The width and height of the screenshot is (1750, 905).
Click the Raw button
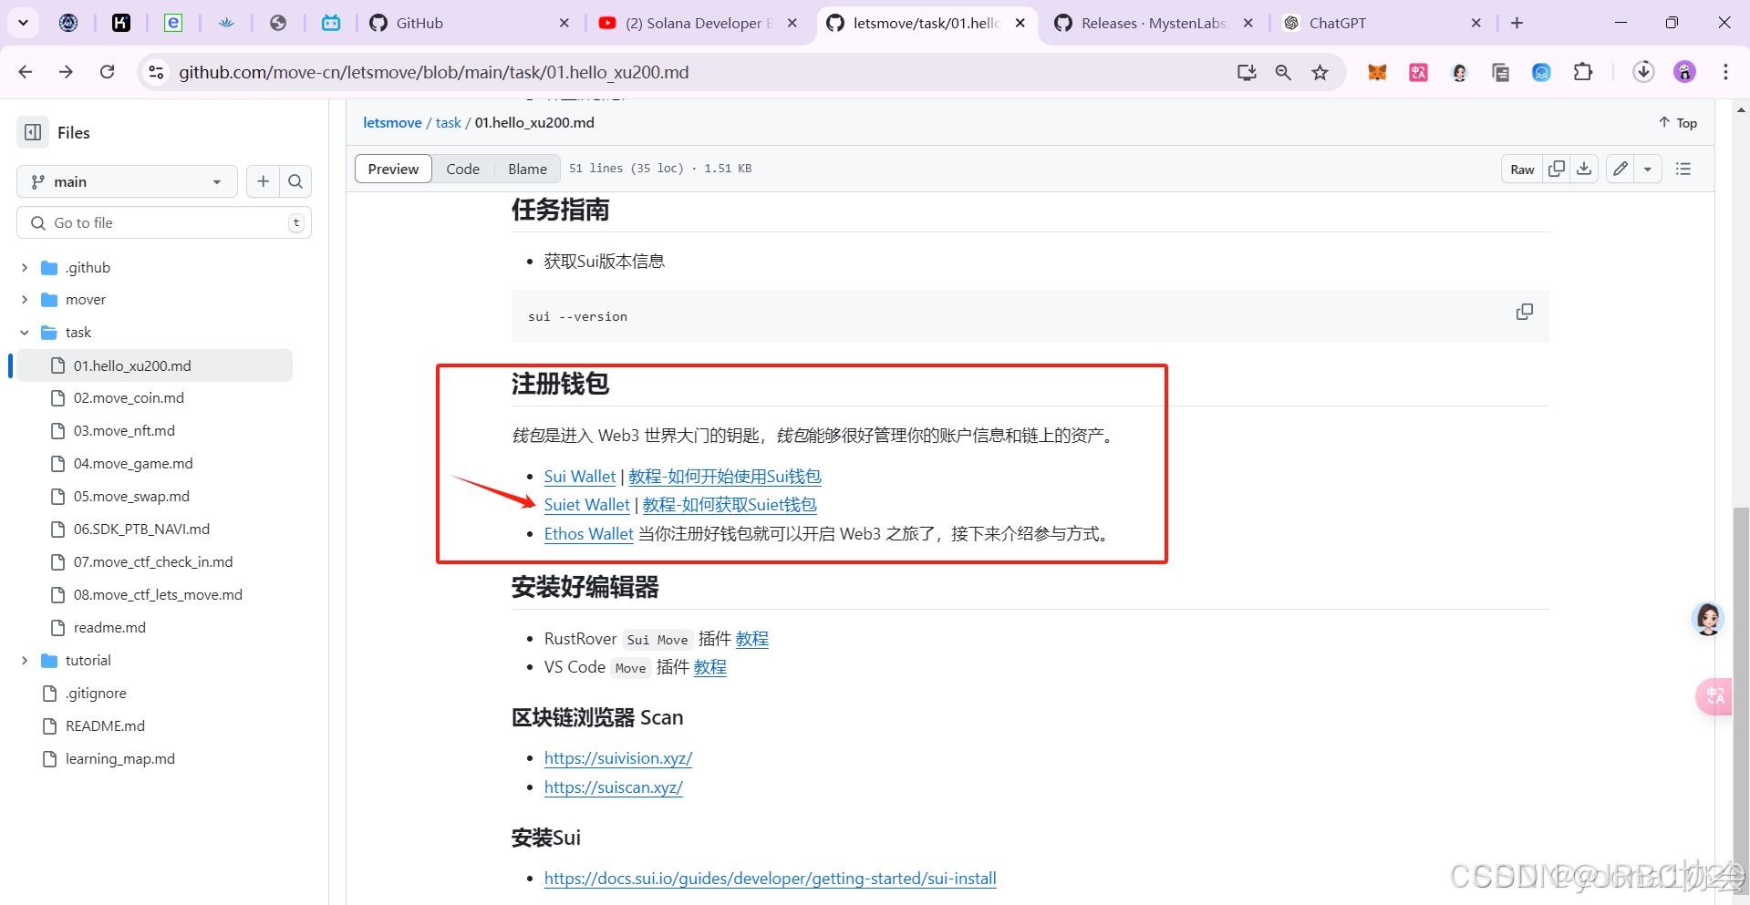pyautogui.click(x=1521, y=169)
